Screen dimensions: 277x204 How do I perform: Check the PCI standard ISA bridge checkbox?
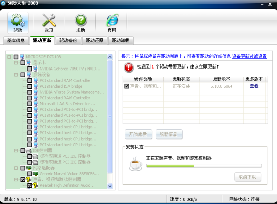pos(30,86)
